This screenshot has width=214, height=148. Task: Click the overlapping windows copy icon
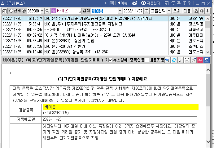click(x=173, y=3)
